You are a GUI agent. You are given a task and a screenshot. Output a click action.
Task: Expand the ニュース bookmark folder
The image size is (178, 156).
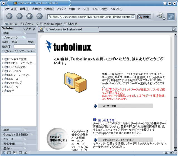(x=3, y=79)
